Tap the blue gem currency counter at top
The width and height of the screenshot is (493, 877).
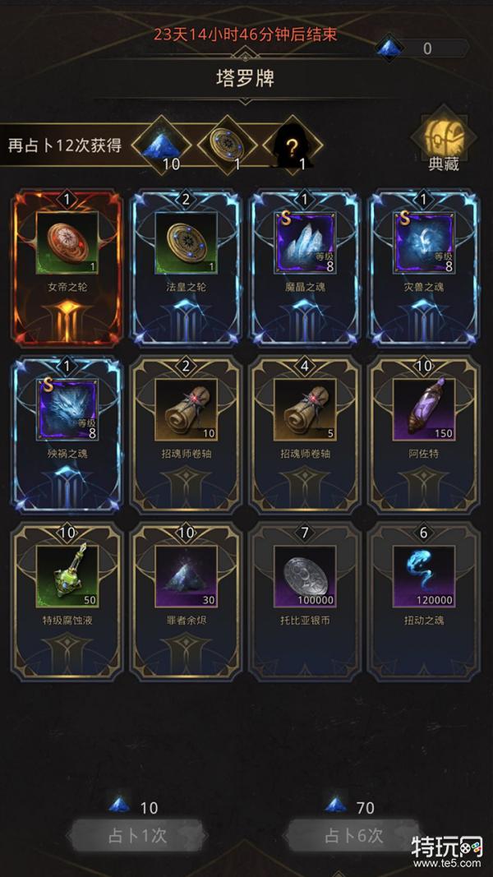pos(422,48)
